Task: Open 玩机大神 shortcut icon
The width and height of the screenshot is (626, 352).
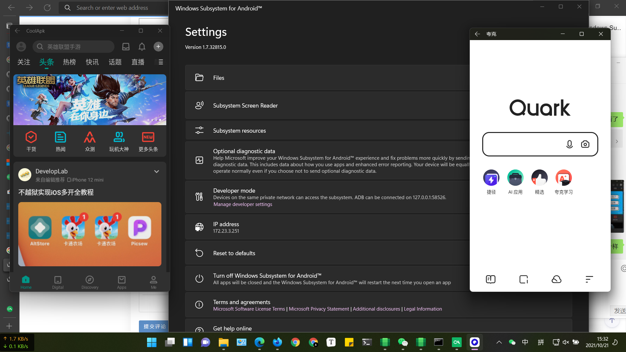Action: click(x=119, y=141)
